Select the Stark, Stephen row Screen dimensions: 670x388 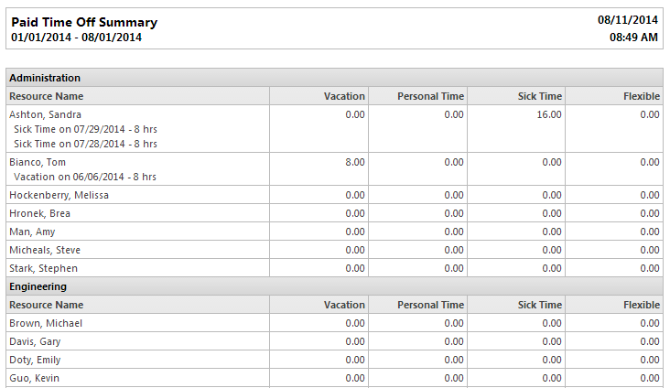pos(335,268)
